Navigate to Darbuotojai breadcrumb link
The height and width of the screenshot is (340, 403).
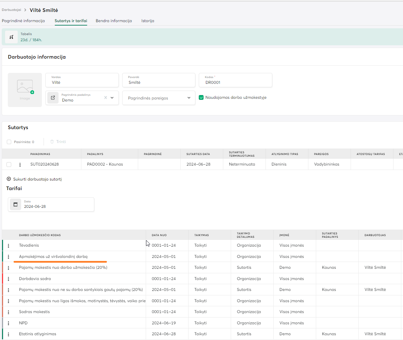[x=11, y=10]
